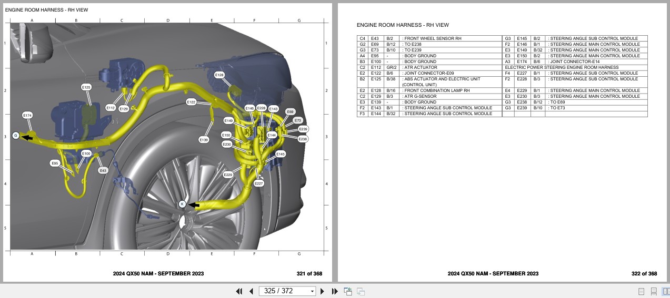Click connector label E230 in diagram
This screenshot has height=298, width=670.
pyautogui.click(x=227, y=144)
